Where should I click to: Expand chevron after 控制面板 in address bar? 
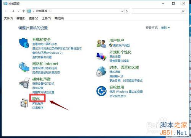click(x=50, y=11)
